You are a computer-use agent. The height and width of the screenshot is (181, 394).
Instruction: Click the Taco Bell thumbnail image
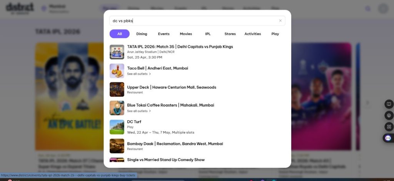(x=117, y=71)
